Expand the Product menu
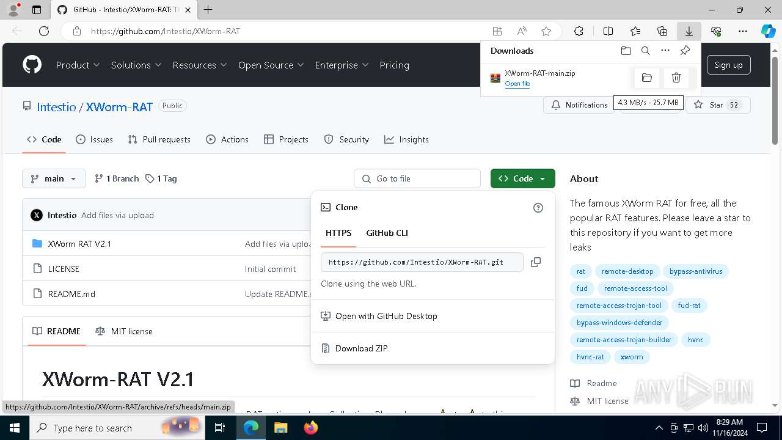 tap(78, 65)
